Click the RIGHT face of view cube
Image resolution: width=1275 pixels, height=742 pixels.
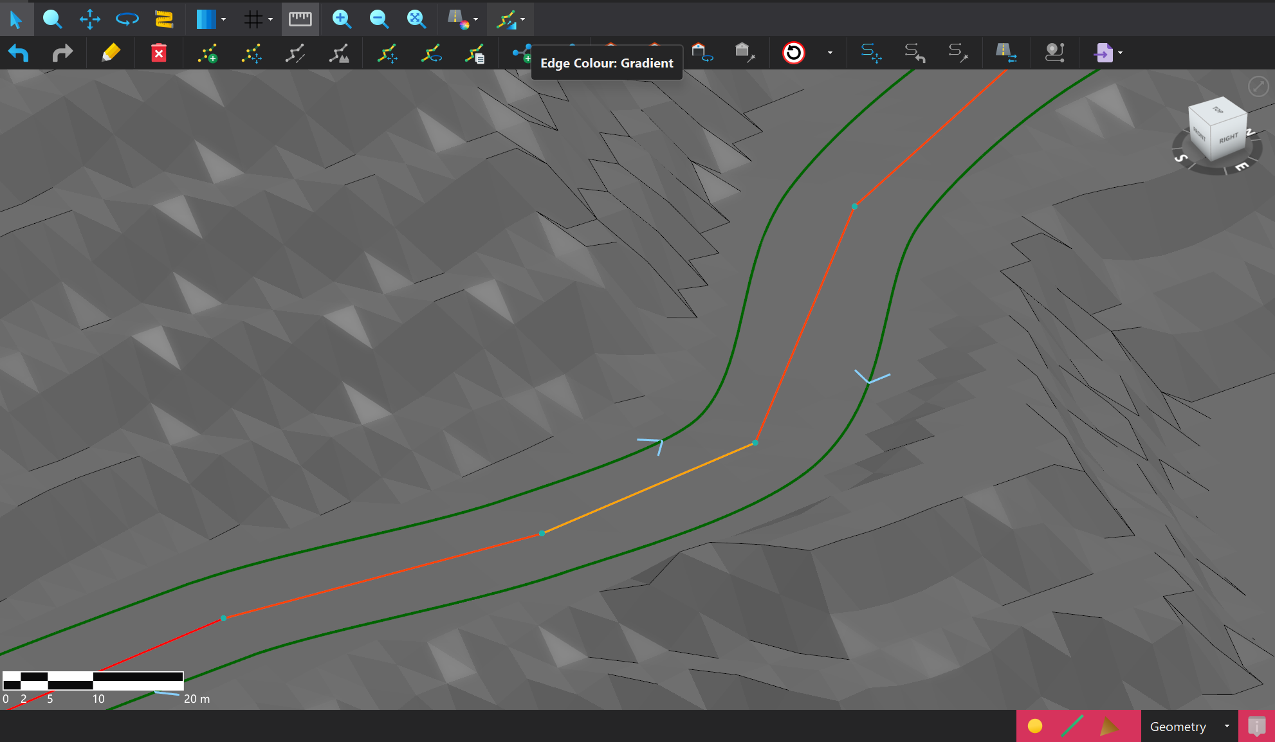1227,139
